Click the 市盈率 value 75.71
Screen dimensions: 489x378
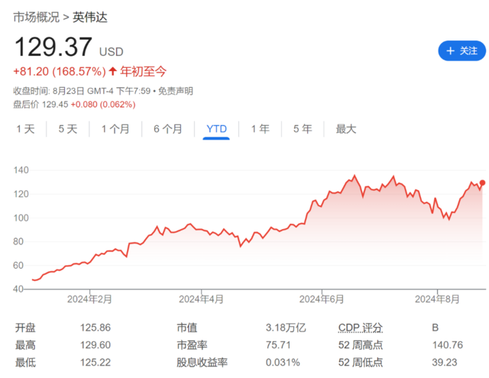click(278, 345)
